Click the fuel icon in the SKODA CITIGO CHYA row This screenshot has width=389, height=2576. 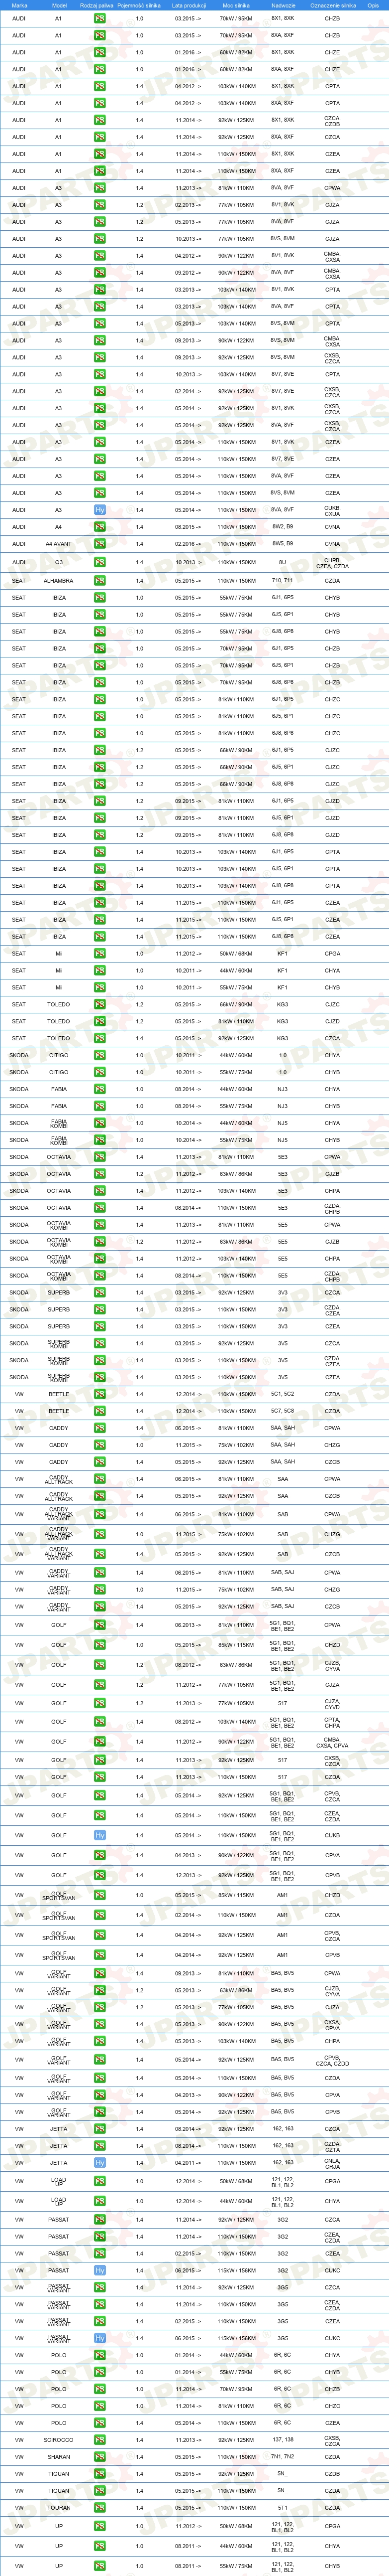tap(100, 1055)
